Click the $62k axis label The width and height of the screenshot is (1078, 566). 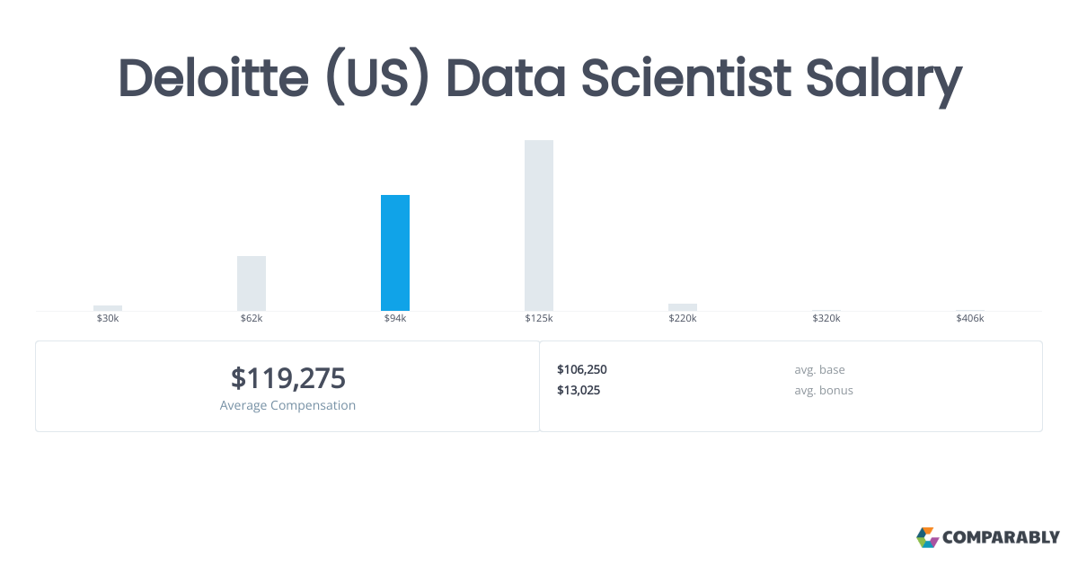tap(252, 319)
